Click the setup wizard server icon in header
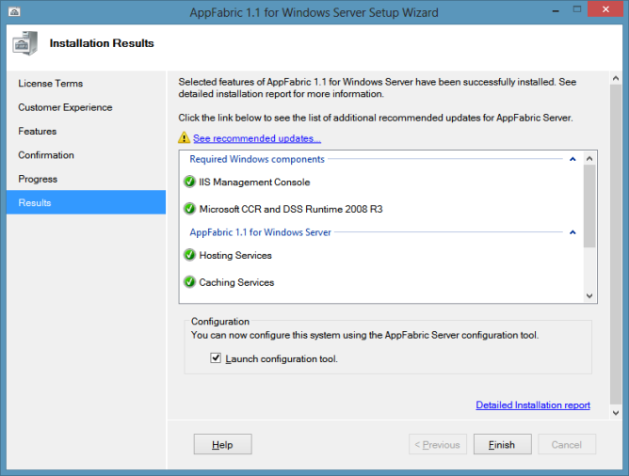The height and width of the screenshot is (476, 629). (26, 43)
